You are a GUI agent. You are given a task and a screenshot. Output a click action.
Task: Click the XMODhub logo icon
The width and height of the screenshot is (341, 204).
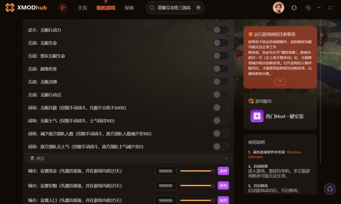(x=10, y=7)
